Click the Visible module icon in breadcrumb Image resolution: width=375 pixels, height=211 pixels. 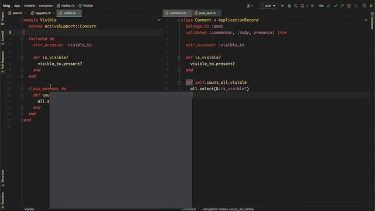[80, 6]
